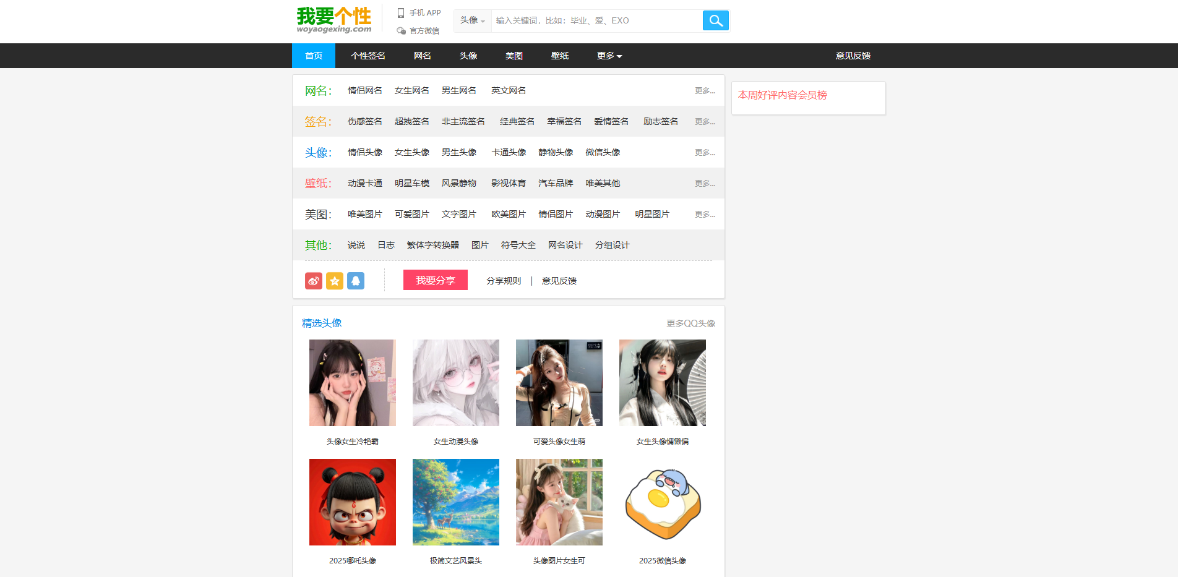The width and height of the screenshot is (1178, 577).
Task: Open 情侣网名 under the 网名 category
Action: pos(364,90)
